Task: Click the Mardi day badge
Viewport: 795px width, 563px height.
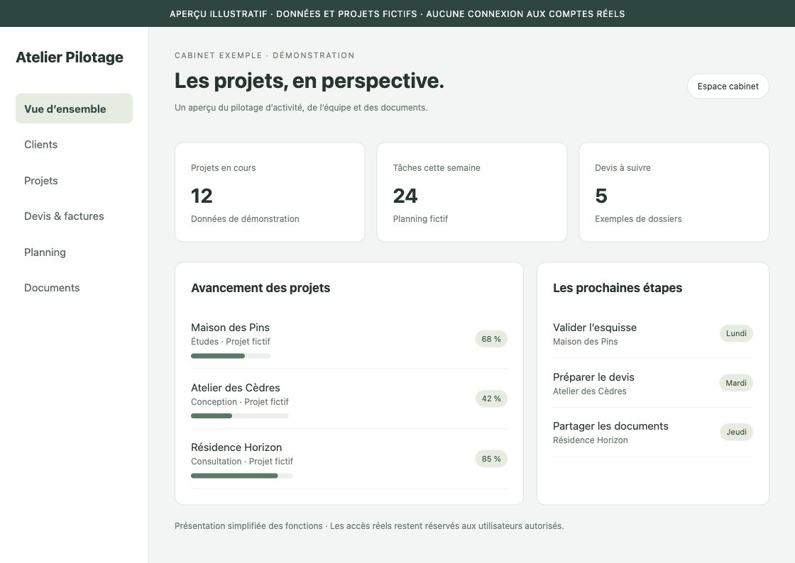Action: tap(735, 383)
